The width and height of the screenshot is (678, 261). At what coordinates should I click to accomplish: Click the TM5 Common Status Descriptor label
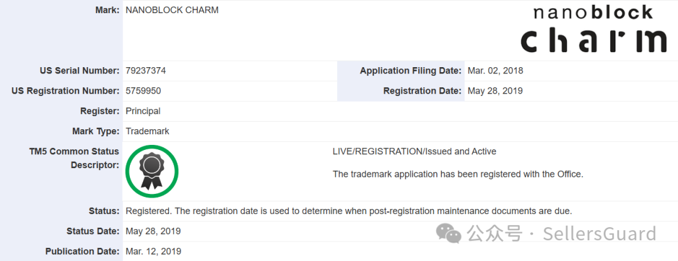tap(74, 158)
